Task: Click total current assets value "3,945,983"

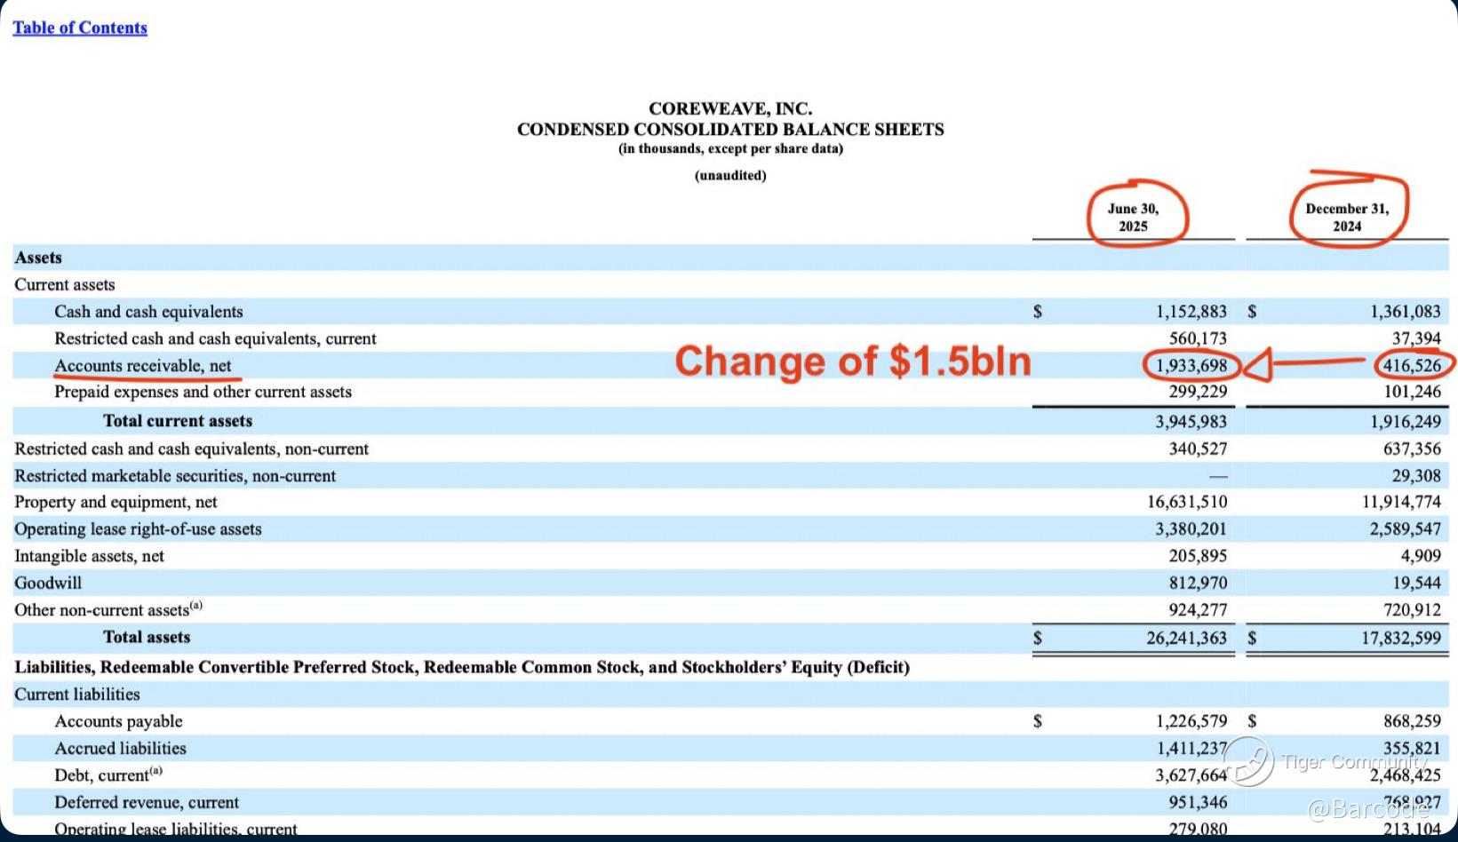Action: (x=1191, y=422)
